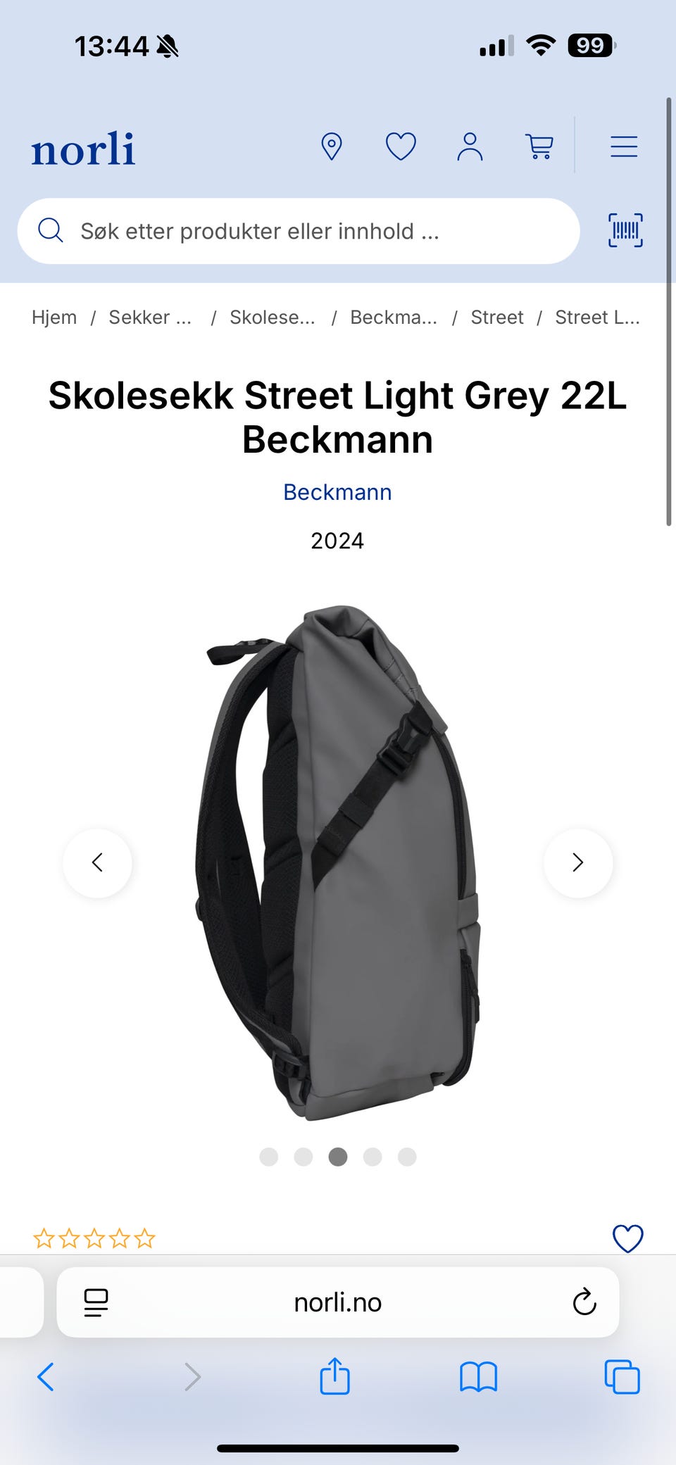
Task: Select the first image carousel dot
Action: click(269, 1157)
